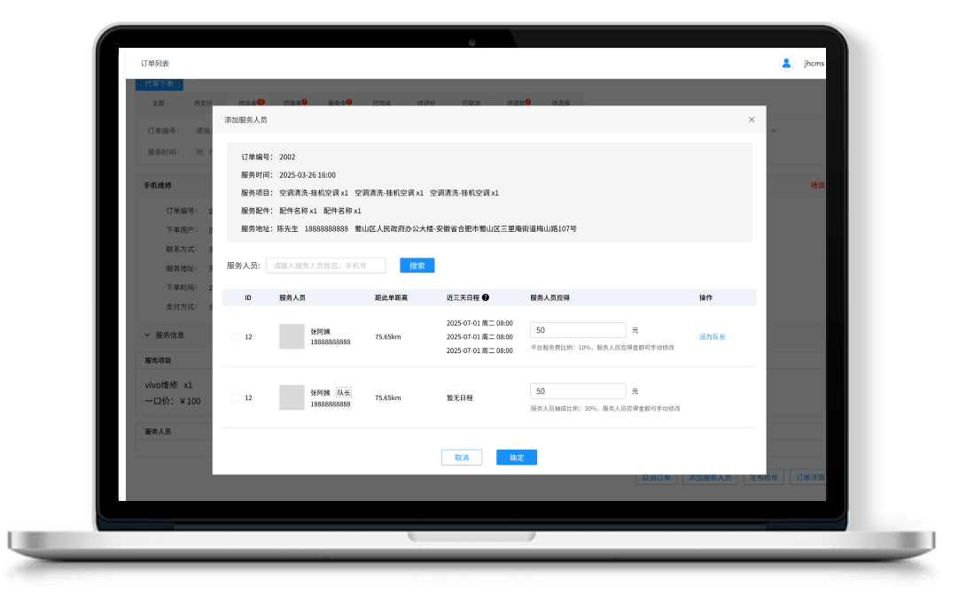This screenshot has height=593, width=974.
Task: Close the 添加服务人员 dialog with the X
Action: [x=752, y=119]
